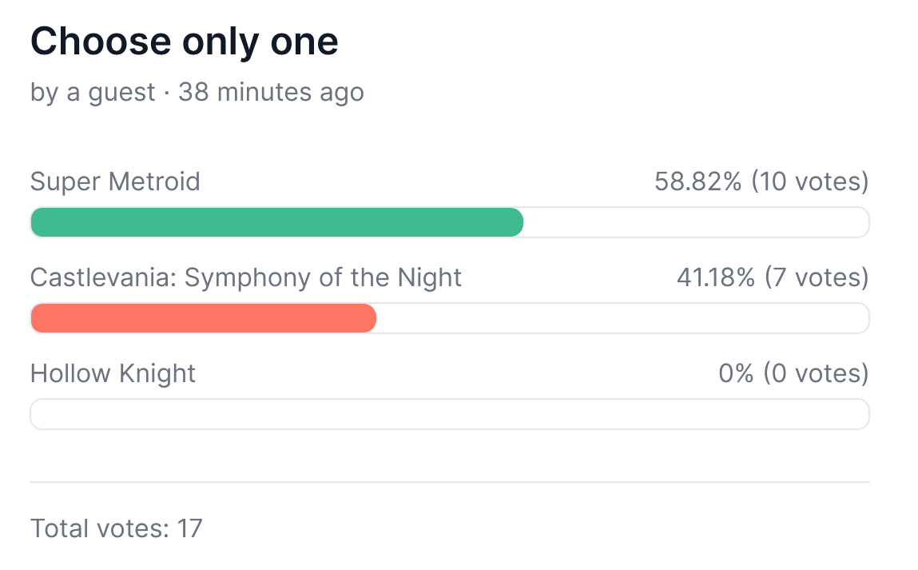Viewport: 918px width, 570px height.
Task: Click the "Choose only one" poll title
Action: (x=184, y=42)
